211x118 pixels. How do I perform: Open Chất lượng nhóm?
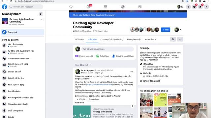pyautogui.click(x=23, y=111)
